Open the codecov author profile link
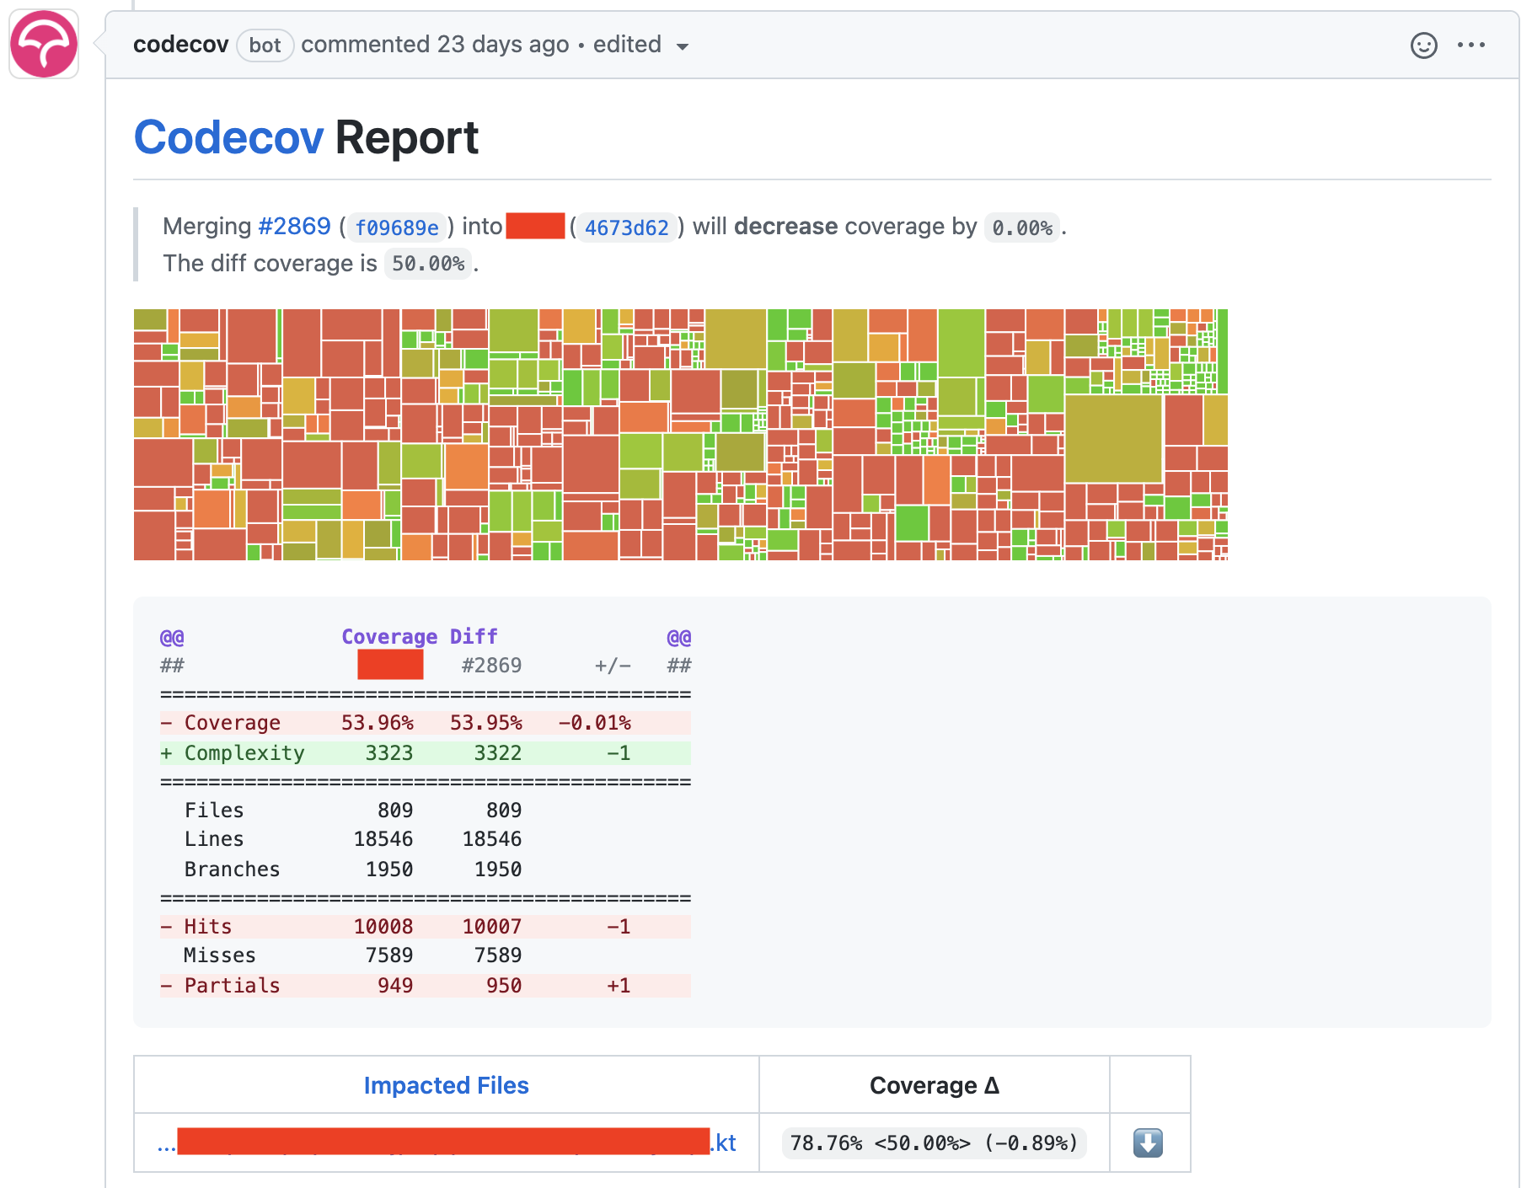The height and width of the screenshot is (1188, 1532). pos(180,45)
